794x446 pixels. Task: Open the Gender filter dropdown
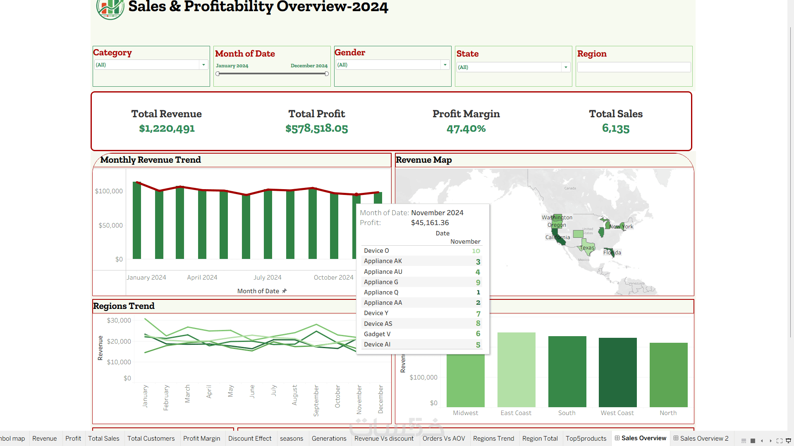[x=445, y=65]
